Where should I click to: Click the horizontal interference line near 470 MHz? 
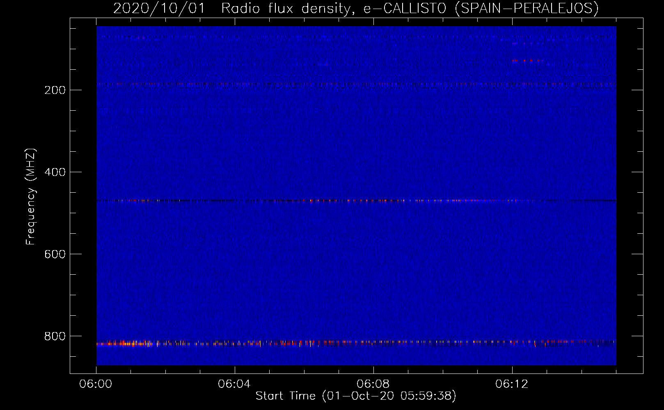coord(356,201)
